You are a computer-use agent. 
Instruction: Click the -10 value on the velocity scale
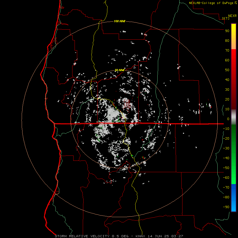[226, 129]
